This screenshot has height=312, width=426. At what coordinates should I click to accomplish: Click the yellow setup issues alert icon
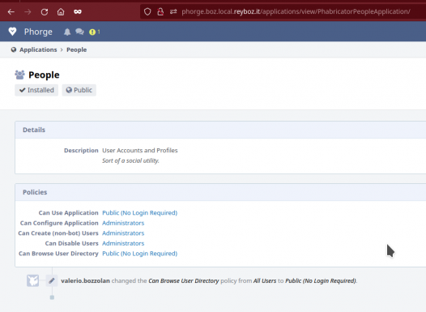coord(92,32)
